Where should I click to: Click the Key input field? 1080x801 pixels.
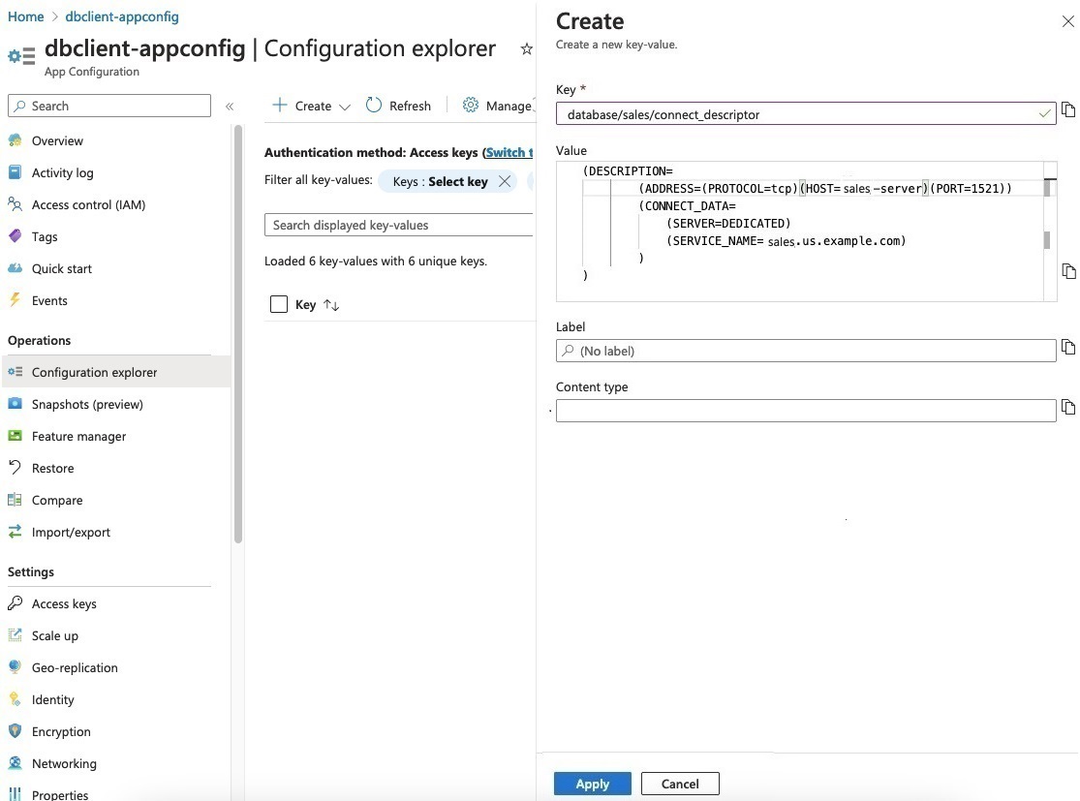pyautogui.click(x=806, y=113)
